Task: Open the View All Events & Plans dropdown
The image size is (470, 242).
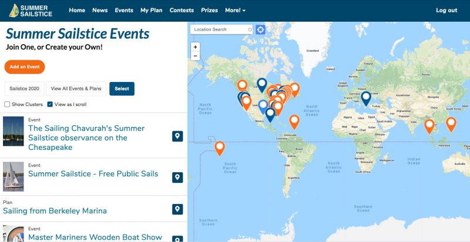Action: [76, 89]
